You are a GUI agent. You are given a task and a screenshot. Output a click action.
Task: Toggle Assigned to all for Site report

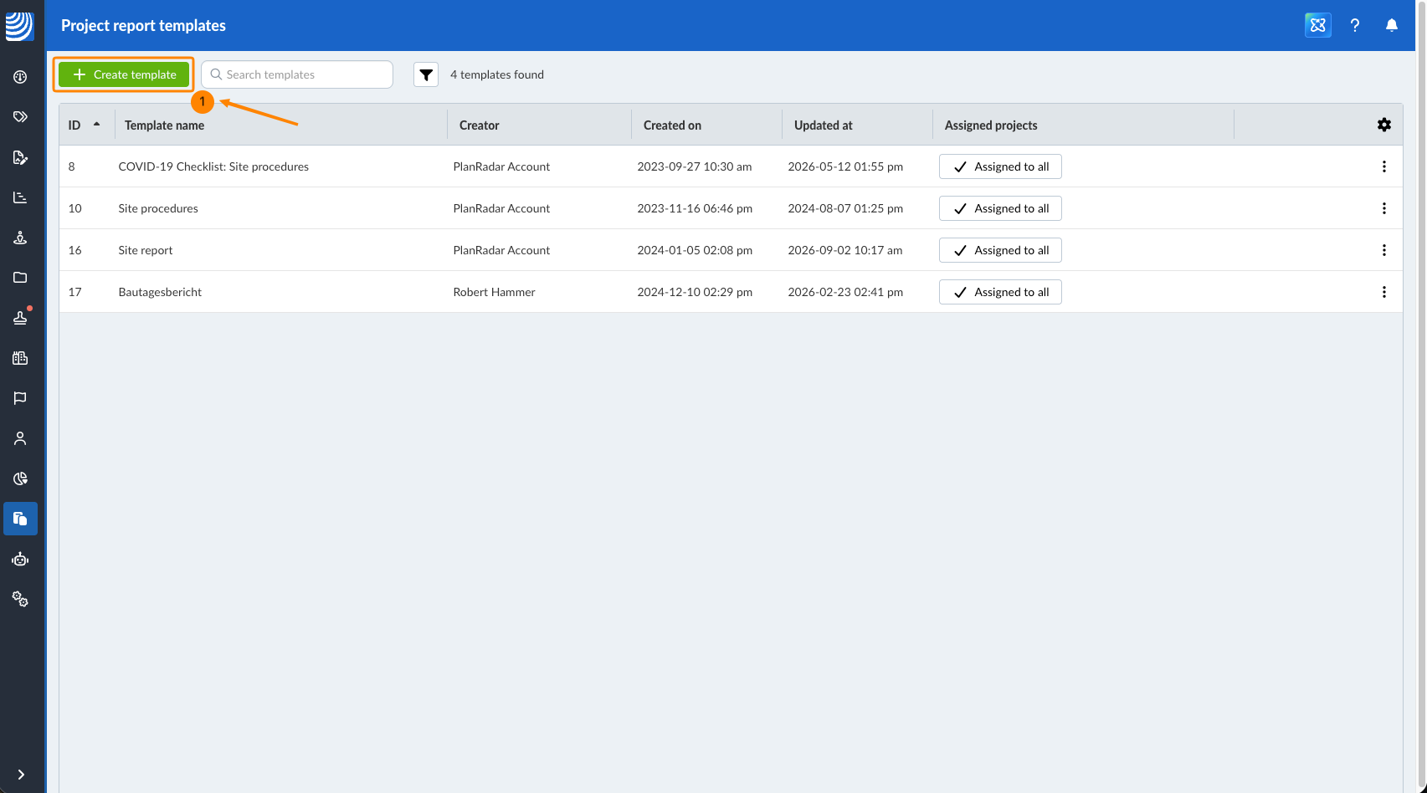point(1000,250)
